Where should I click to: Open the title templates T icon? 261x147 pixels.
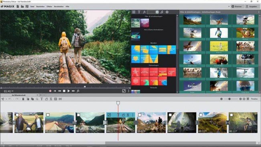coord(139,12)
